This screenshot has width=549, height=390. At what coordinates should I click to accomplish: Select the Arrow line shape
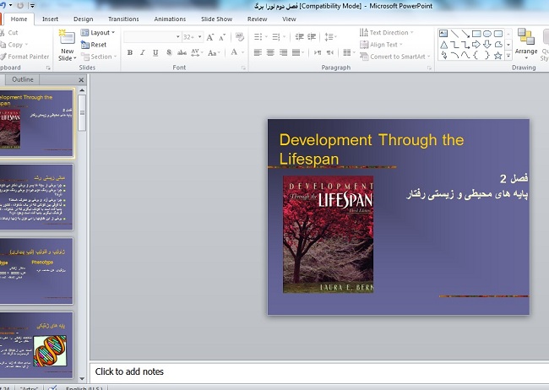(x=465, y=34)
